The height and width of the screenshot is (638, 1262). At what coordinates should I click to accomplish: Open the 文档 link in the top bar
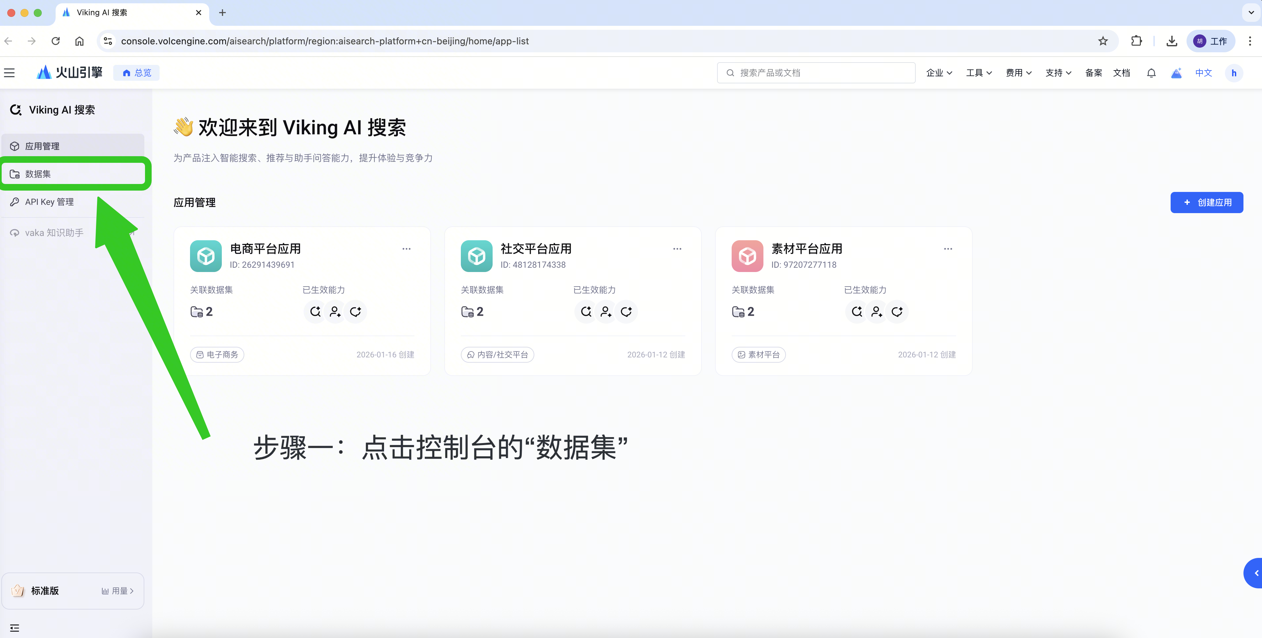[x=1121, y=73]
